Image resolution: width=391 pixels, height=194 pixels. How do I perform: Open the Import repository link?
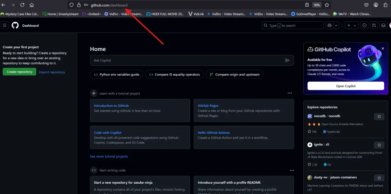[52, 72]
